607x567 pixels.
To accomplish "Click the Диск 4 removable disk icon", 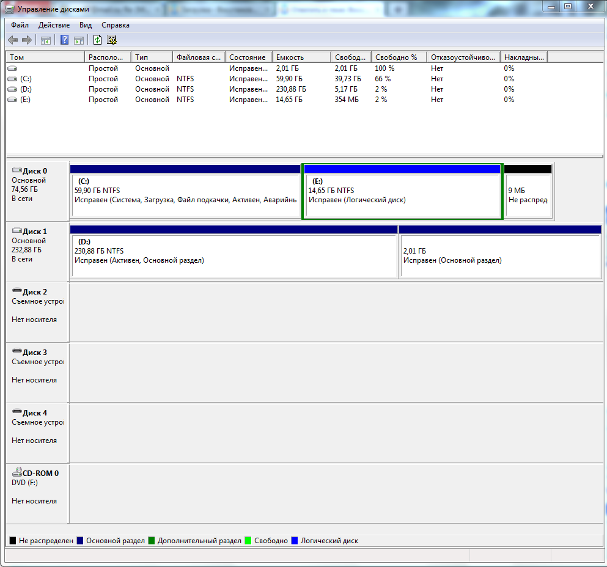I will point(17,411).
